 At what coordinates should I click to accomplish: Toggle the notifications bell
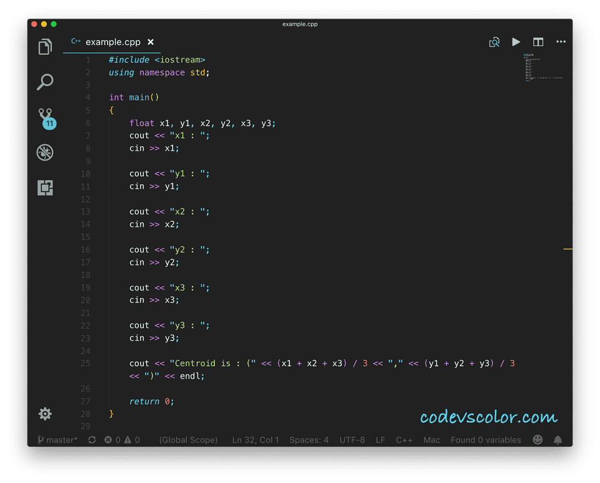click(x=558, y=439)
